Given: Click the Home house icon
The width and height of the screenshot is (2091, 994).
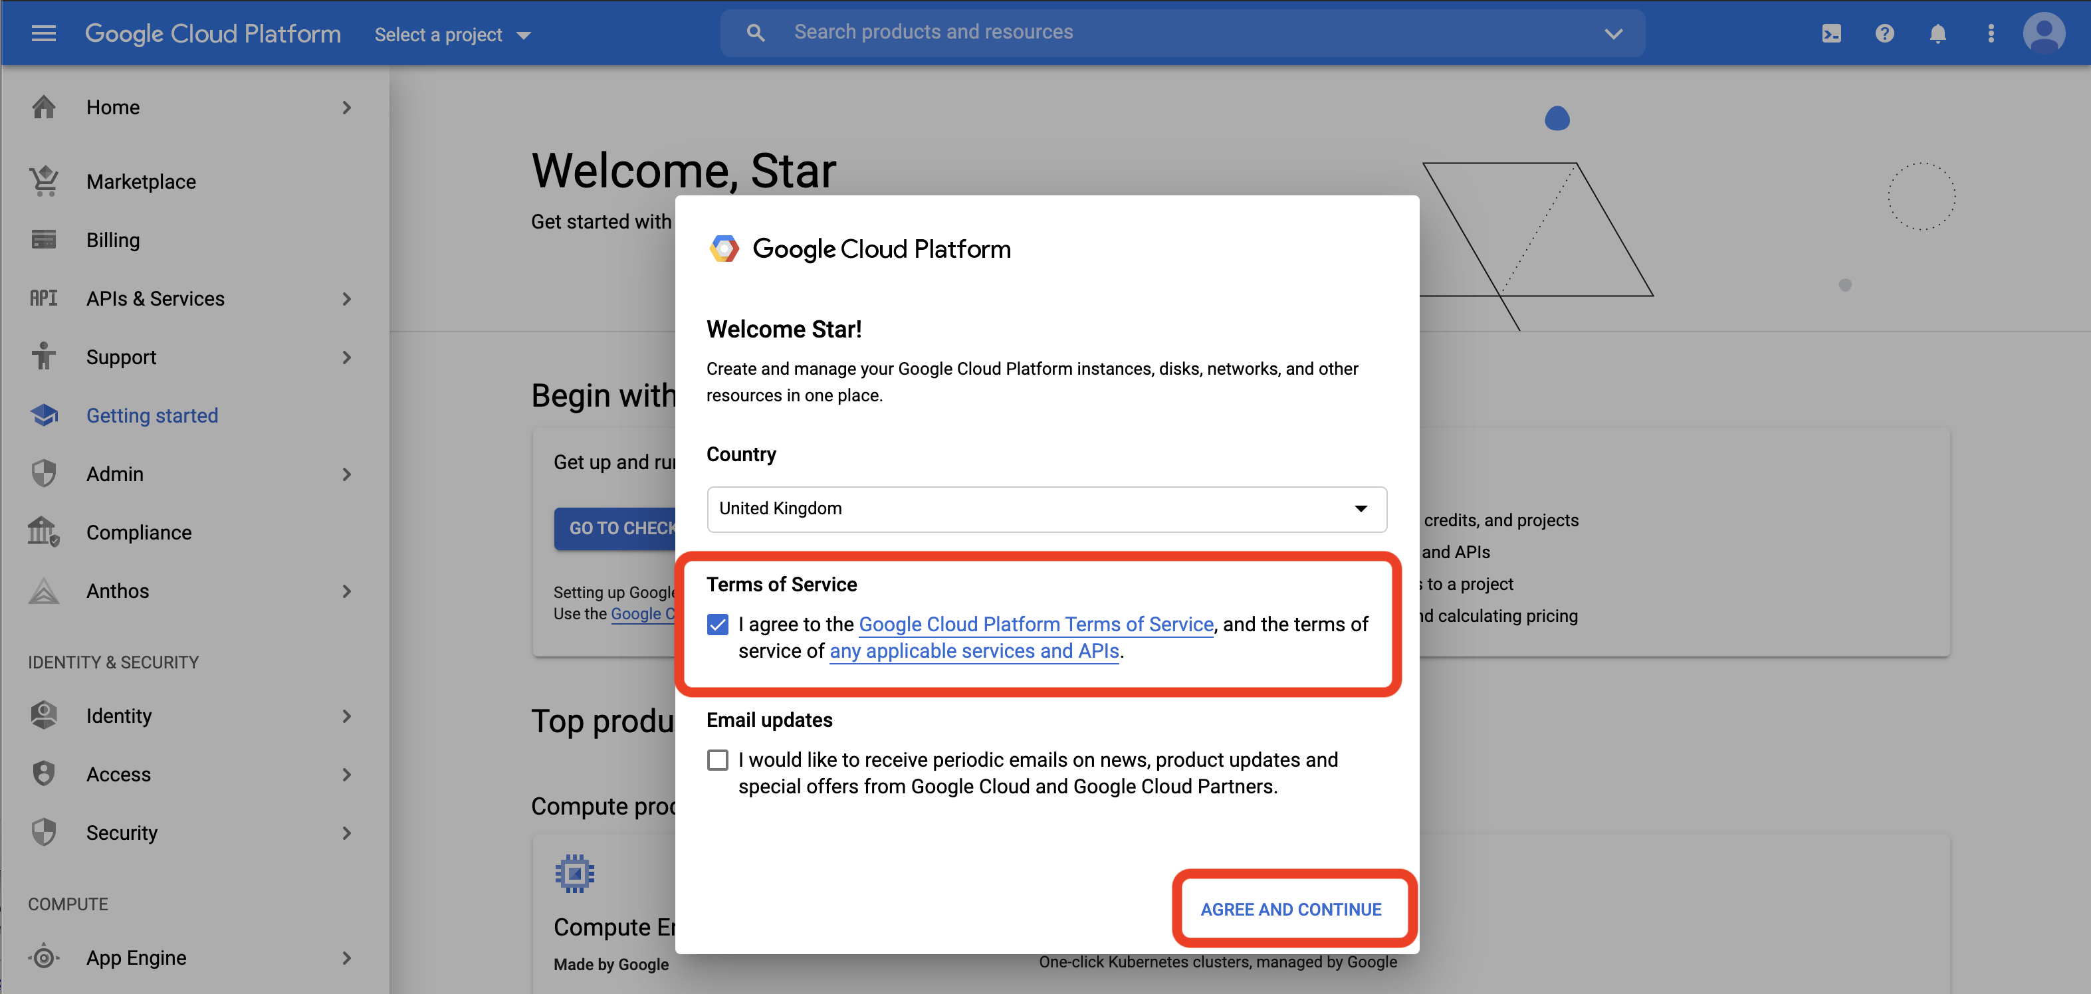Looking at the screenshot, I should click(x=44, y=107).
